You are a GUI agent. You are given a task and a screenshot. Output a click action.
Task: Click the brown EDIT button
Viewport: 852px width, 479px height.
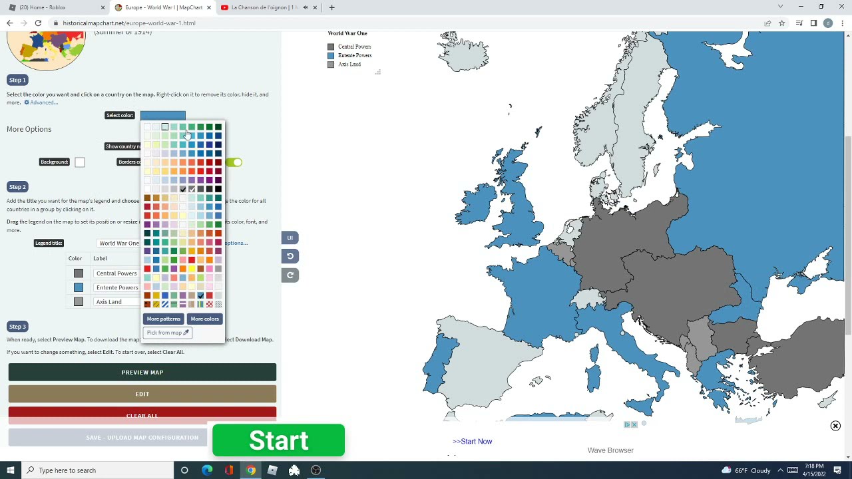pos(142,394)
